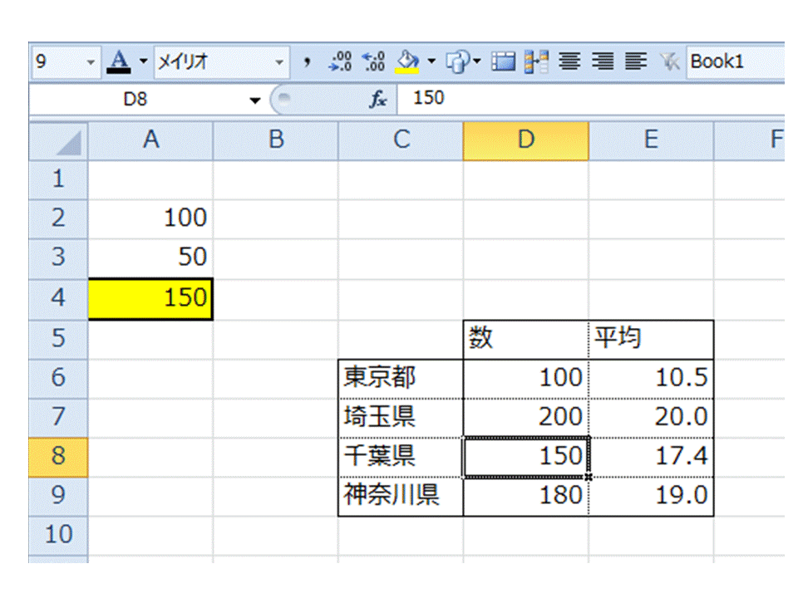
Task: Select highlighted column D header
Action: [526, 141]
